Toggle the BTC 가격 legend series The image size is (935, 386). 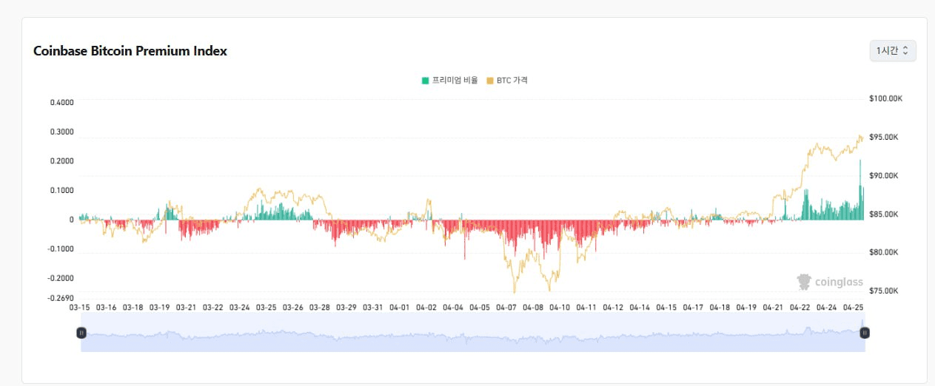(x=507, y=80)
